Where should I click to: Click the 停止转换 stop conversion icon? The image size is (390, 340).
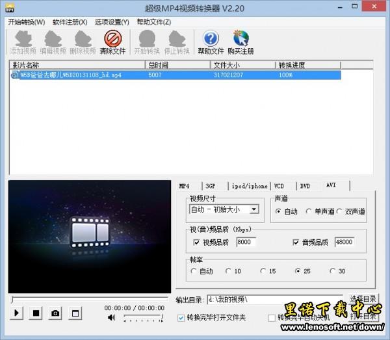(177, 42)
